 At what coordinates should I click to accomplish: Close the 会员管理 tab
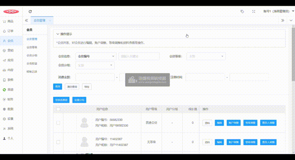click(50, 21)
